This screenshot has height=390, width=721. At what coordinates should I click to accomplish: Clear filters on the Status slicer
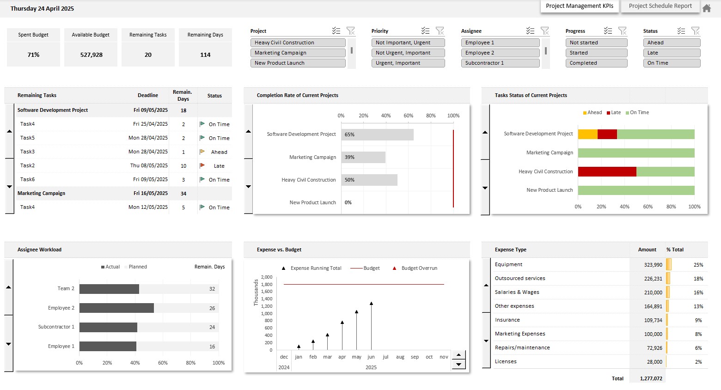tap(695, 30)
